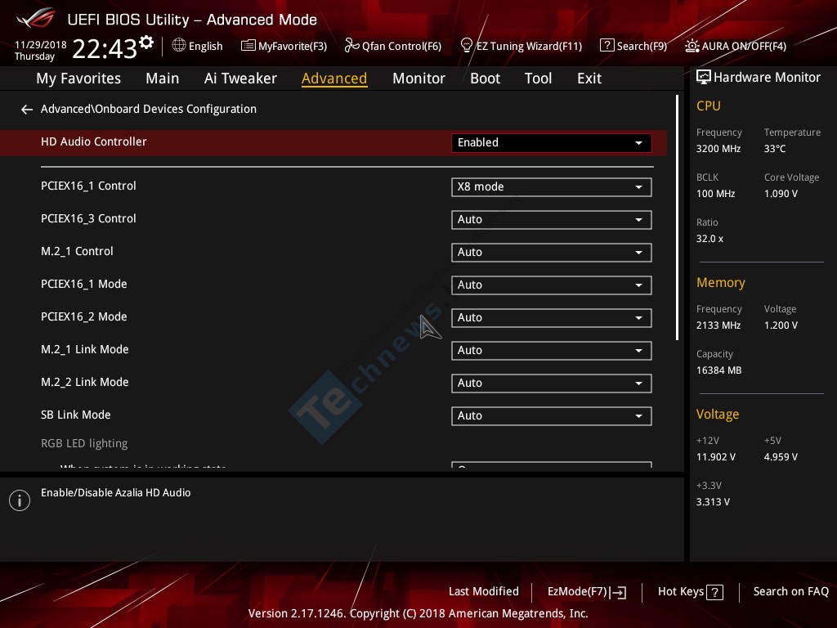This screenshot has height=628, width=837.
Task: Click the ROG logo in the header
Action: pos(36,19)
